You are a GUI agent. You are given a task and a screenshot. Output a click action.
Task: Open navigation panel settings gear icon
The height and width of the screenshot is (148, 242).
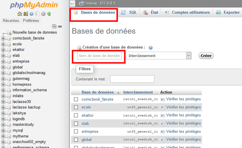(x=43, y=14)
